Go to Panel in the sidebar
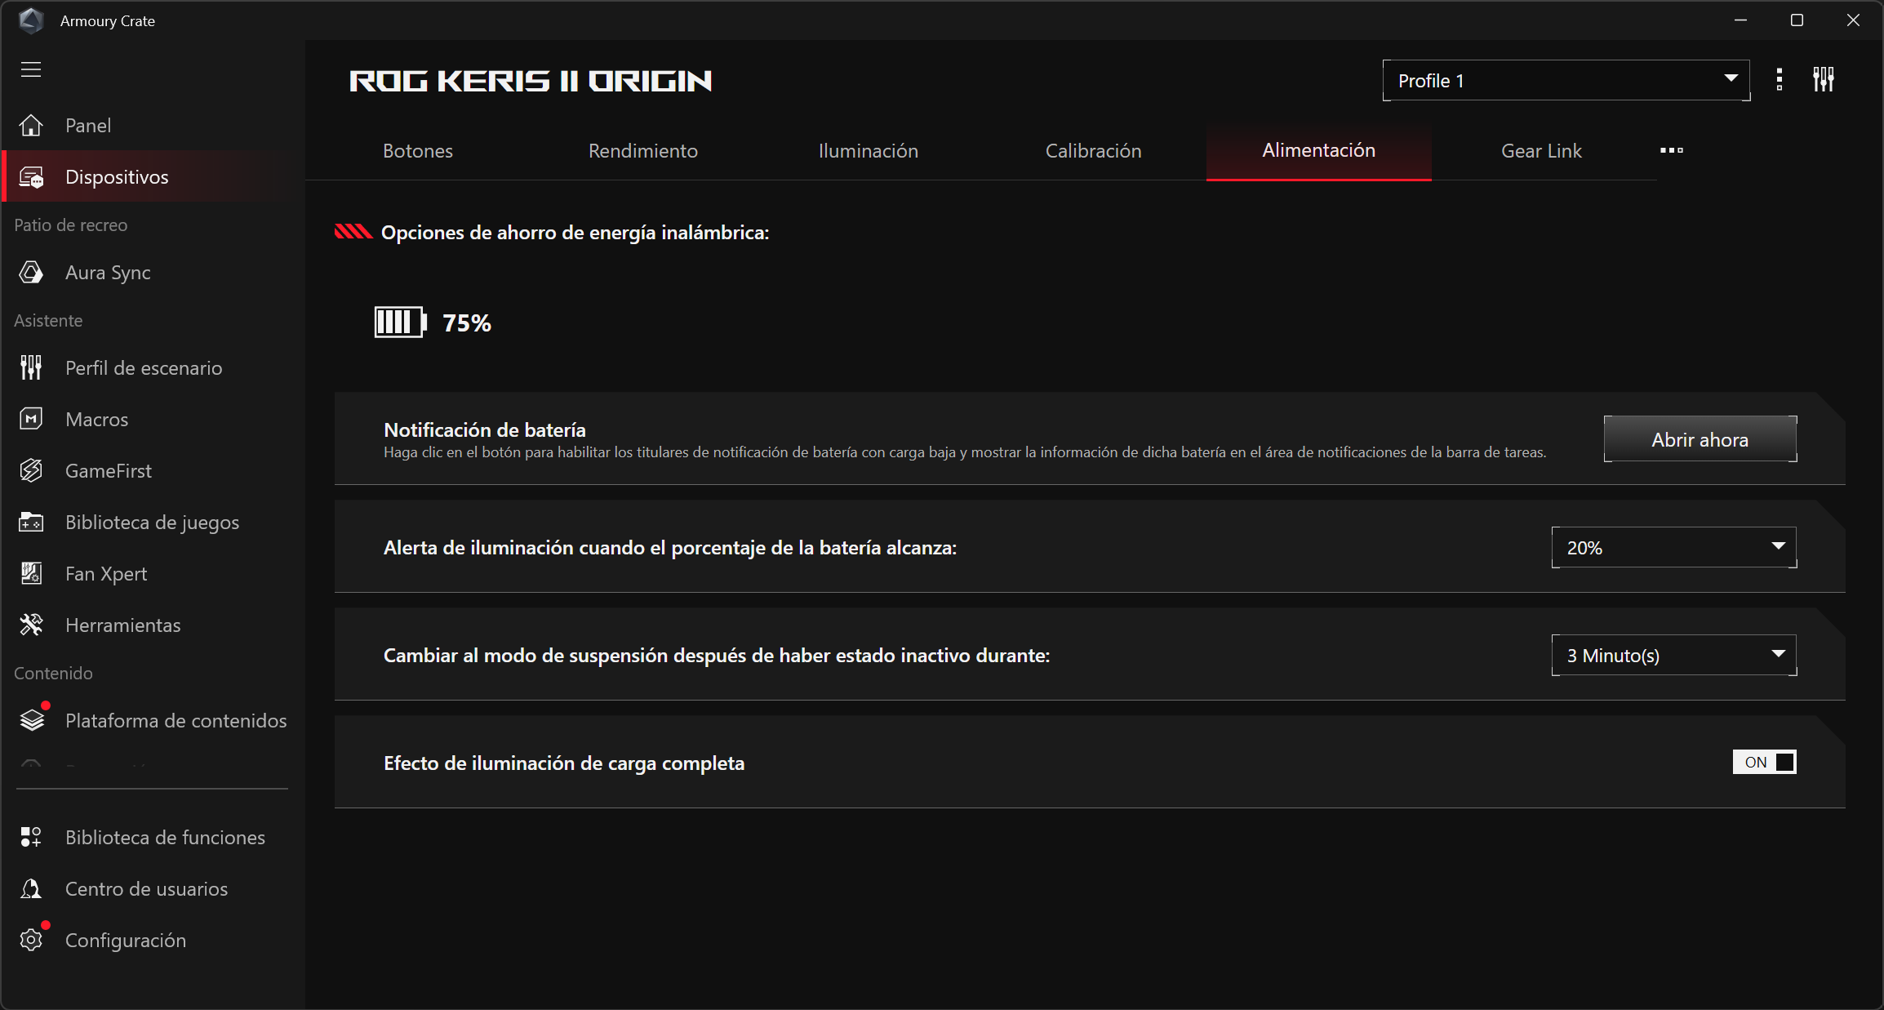1884x1010 pixels. pos(153,126)
